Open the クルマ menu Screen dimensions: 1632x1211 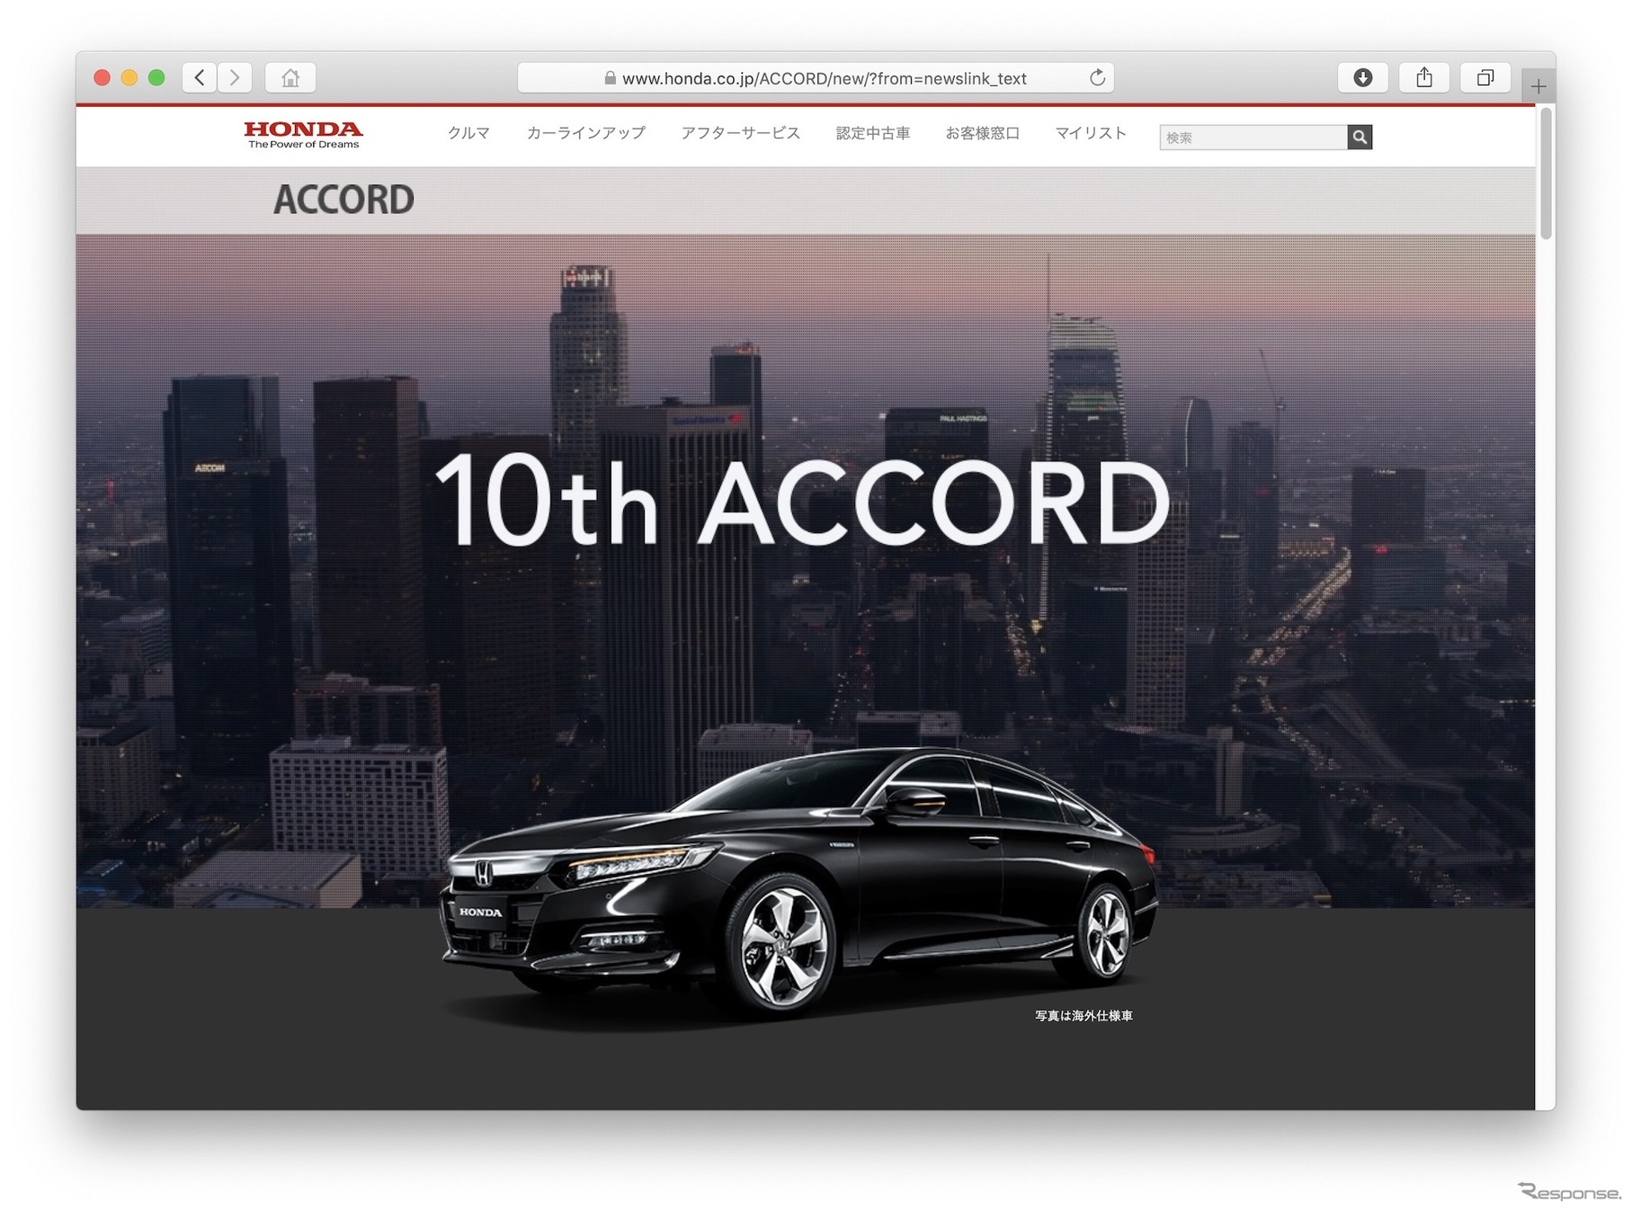(x=468, y=133)
